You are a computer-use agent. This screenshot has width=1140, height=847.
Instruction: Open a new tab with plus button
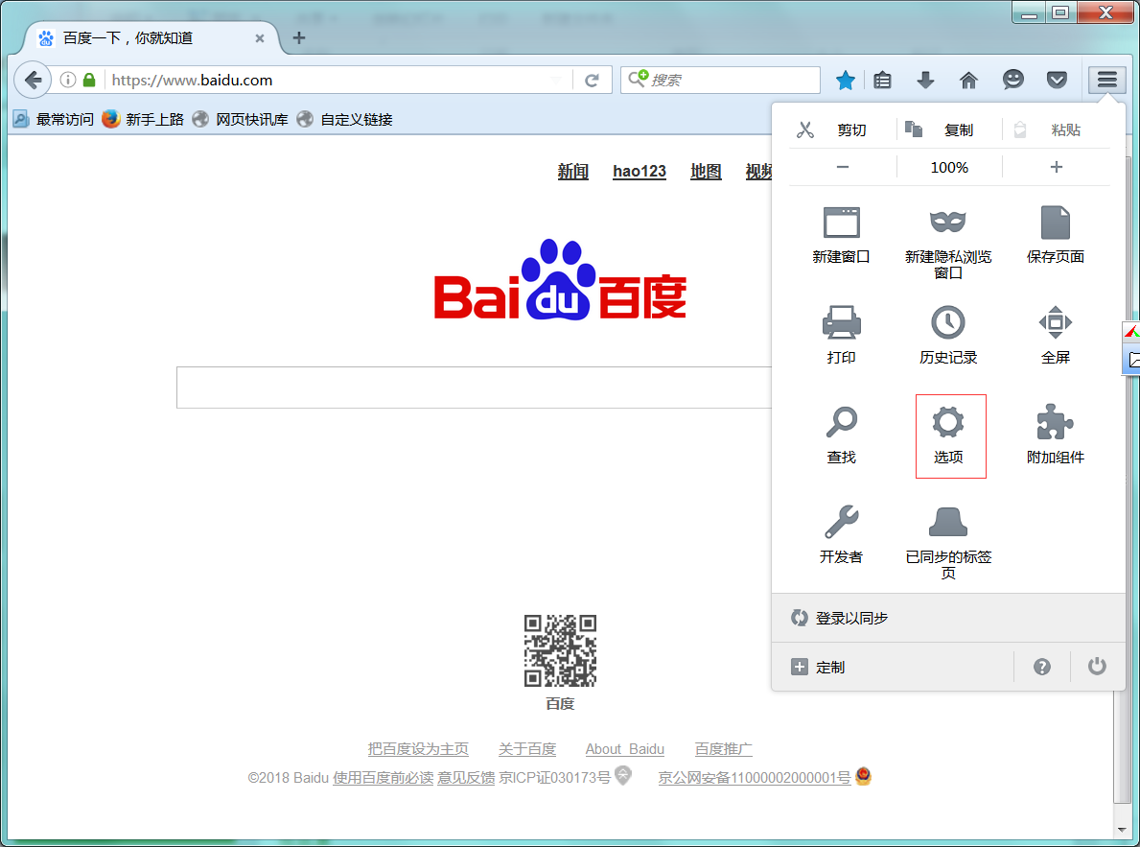299,37
